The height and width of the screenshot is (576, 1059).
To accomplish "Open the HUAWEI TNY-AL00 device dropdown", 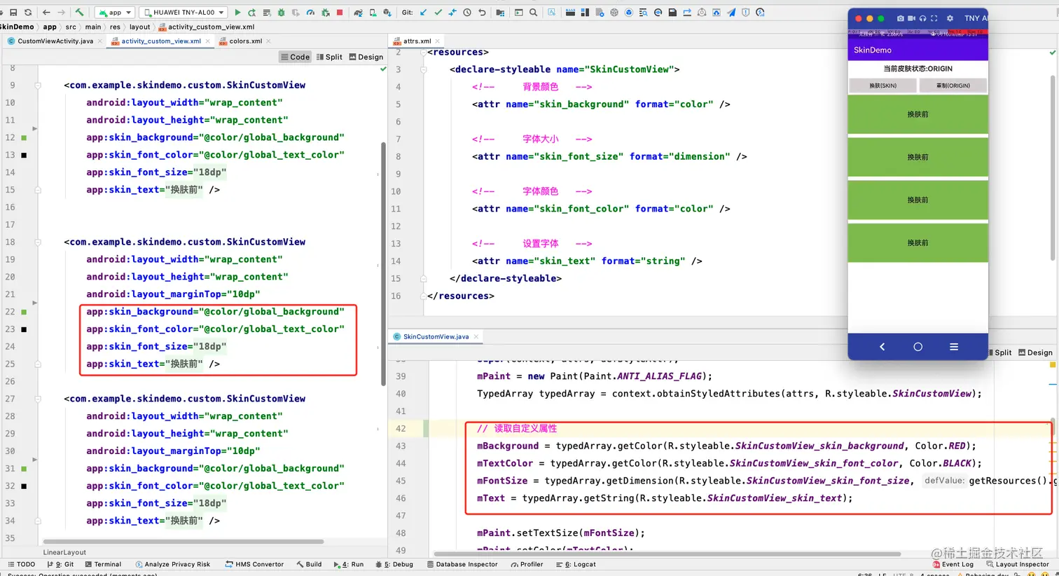I will coord(184,13).
